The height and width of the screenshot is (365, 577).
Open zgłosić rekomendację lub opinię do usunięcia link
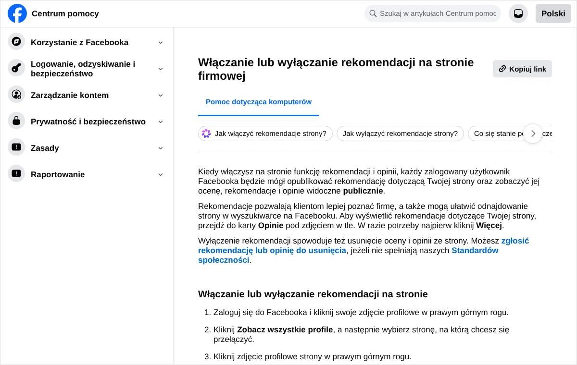(364, 245)
